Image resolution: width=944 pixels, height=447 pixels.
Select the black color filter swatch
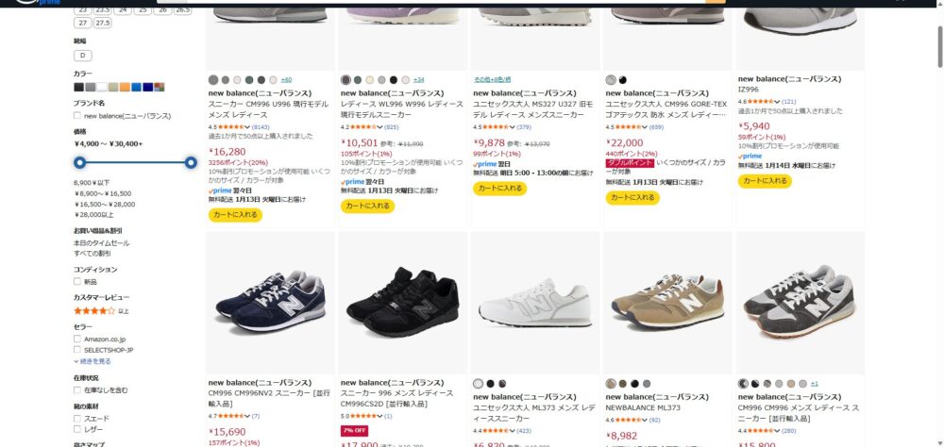pyautogui.click(x=79, y=87)
